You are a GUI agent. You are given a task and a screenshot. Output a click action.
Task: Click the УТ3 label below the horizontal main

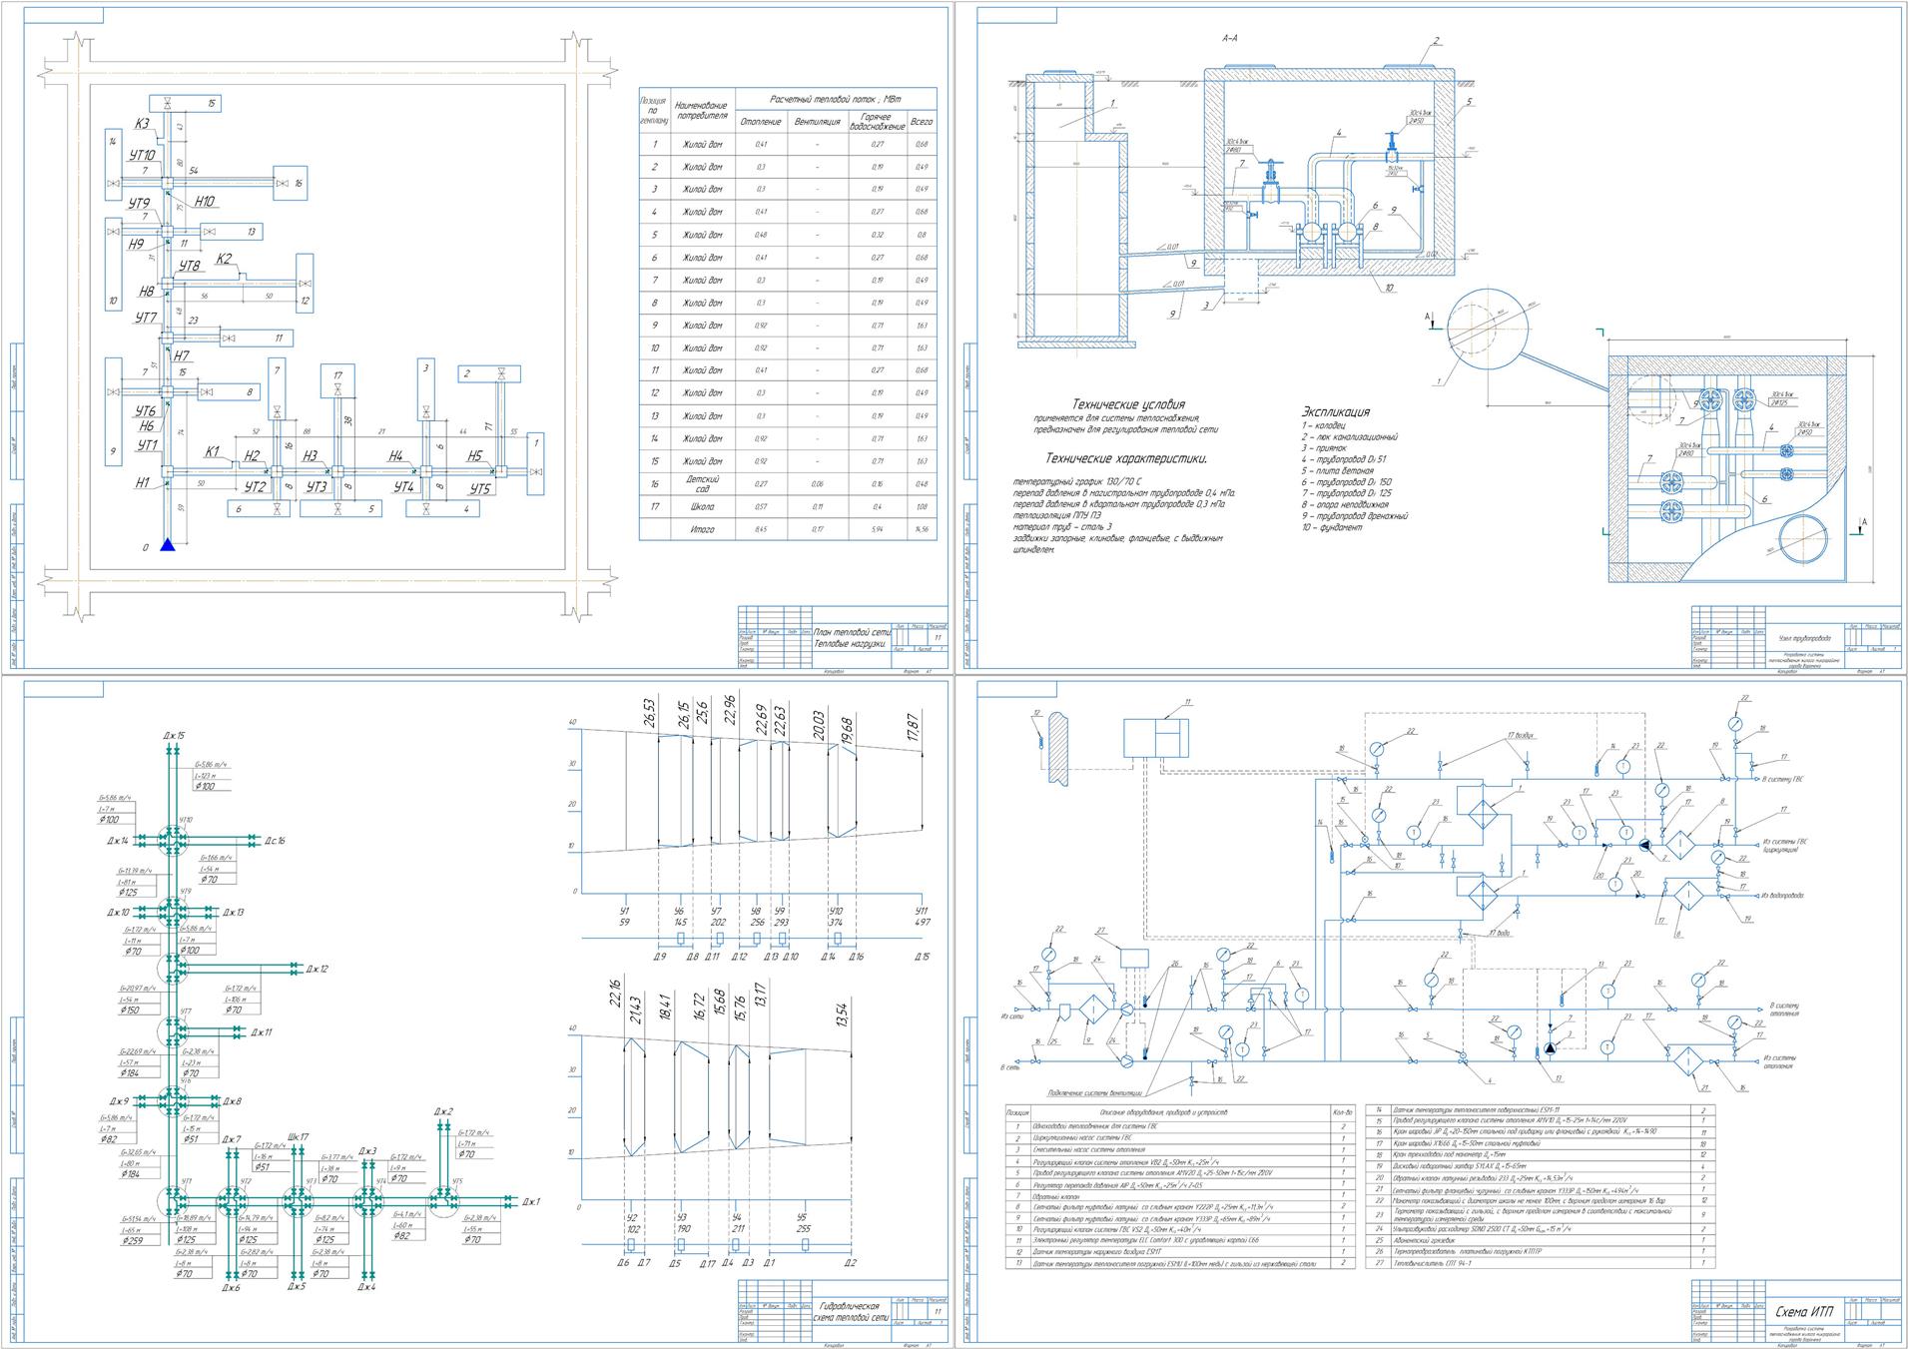317,487
